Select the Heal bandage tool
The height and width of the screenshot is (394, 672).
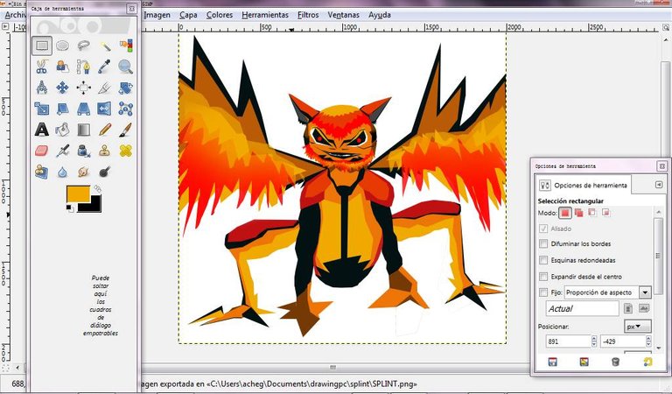(126, 151)
